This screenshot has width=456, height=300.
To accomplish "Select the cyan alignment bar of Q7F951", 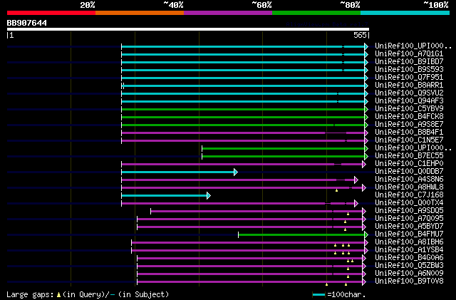I will pos(244,78).
